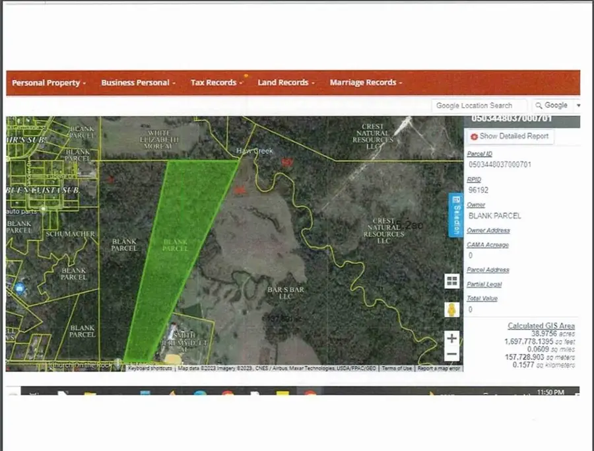Zoom out on the parcel map

coord(451,355)
